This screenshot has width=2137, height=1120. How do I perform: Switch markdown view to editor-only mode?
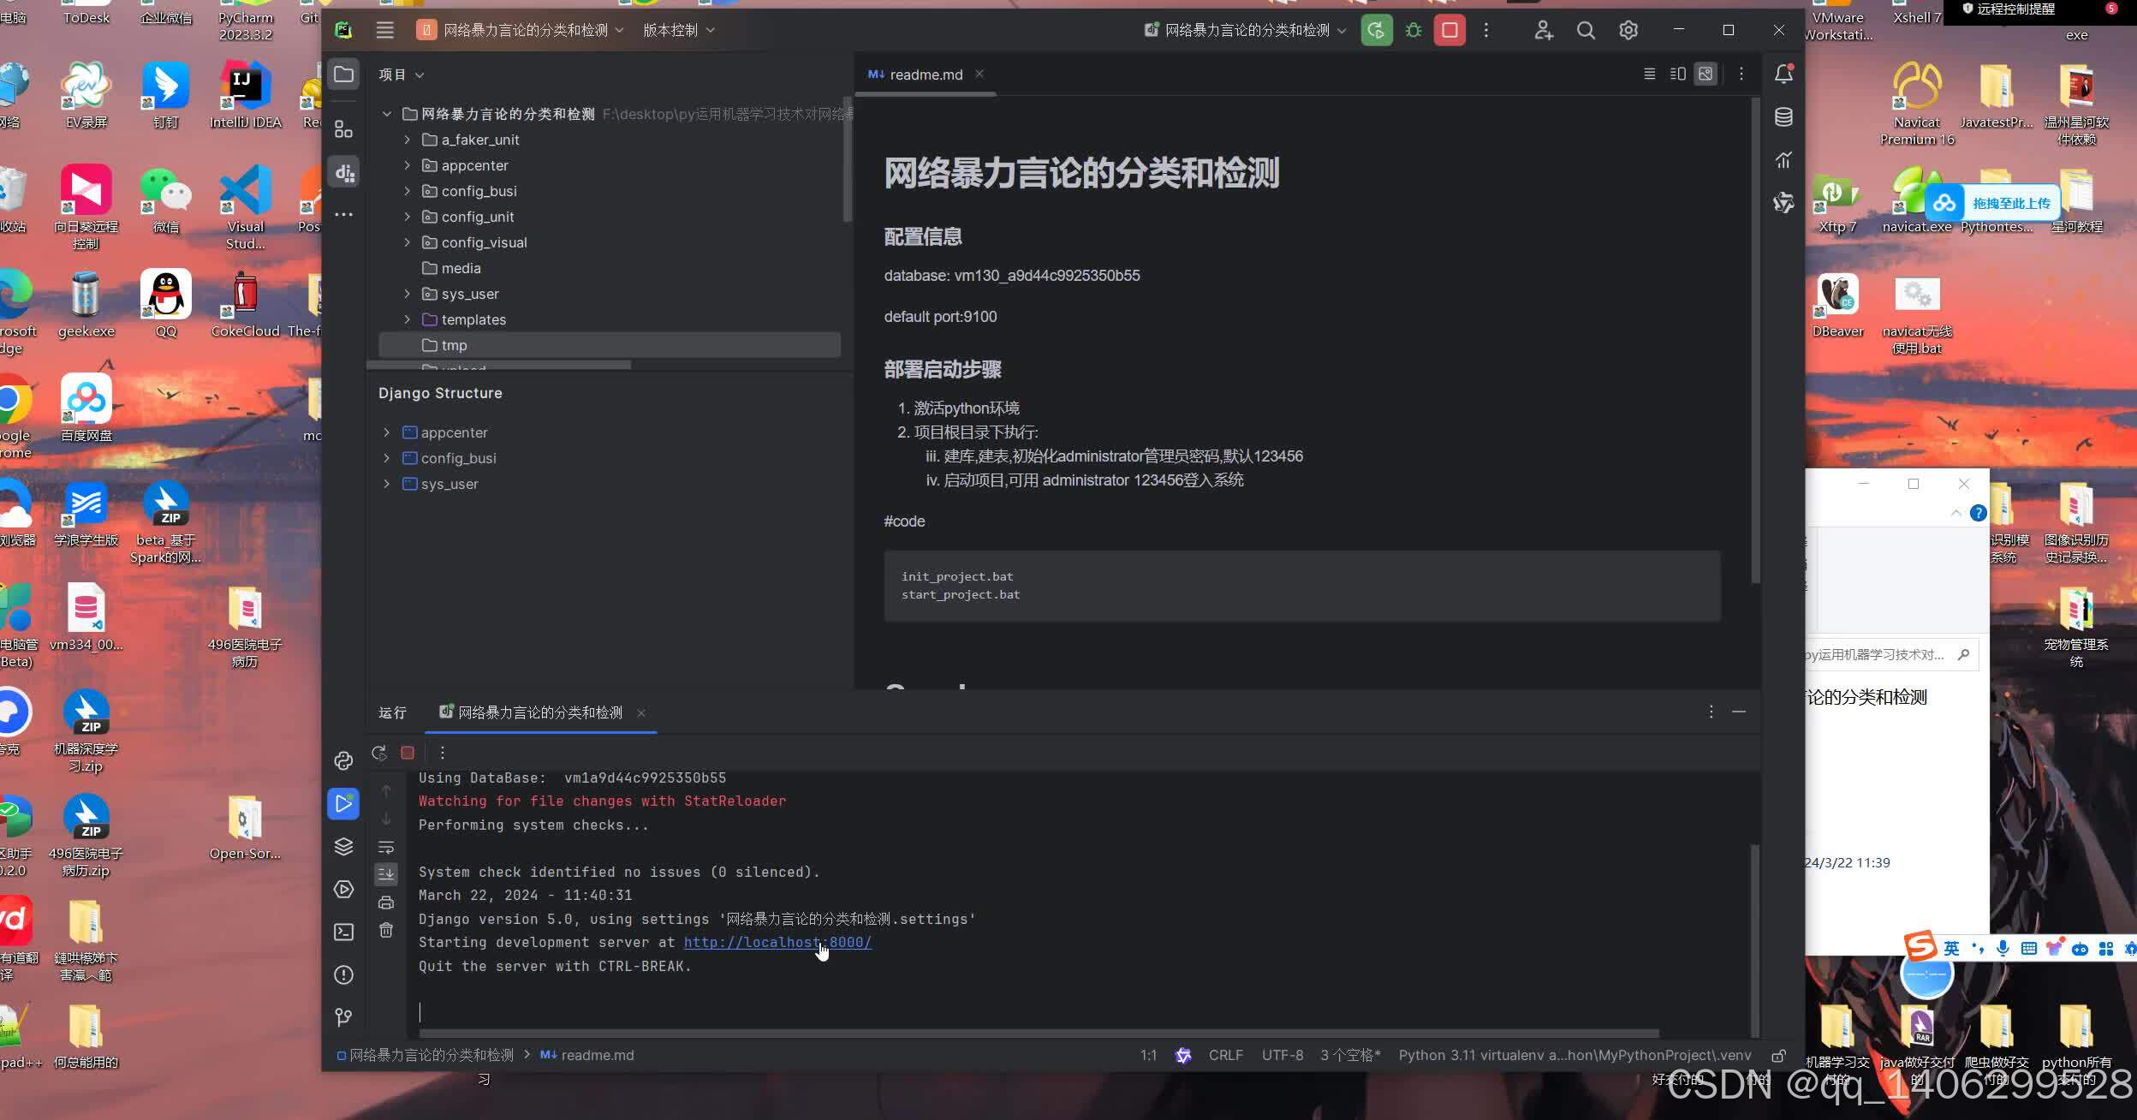pyautogui.click(x=1648, y=74)
